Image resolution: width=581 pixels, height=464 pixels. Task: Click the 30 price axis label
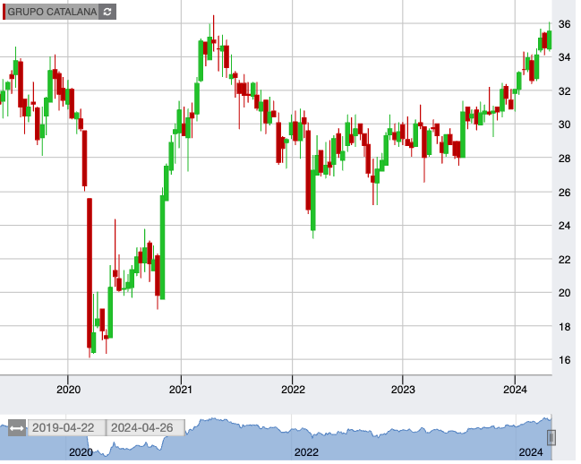coord(565,125)
